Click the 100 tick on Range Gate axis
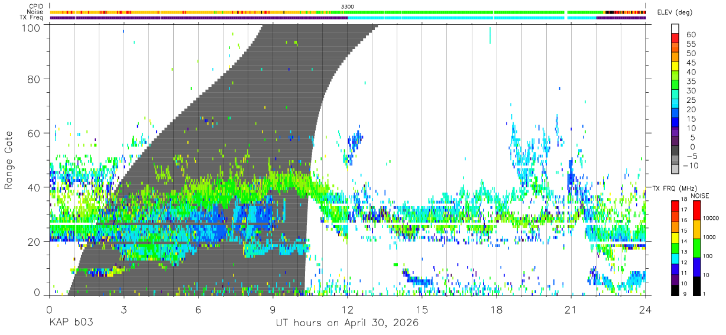 click(32, 28)
